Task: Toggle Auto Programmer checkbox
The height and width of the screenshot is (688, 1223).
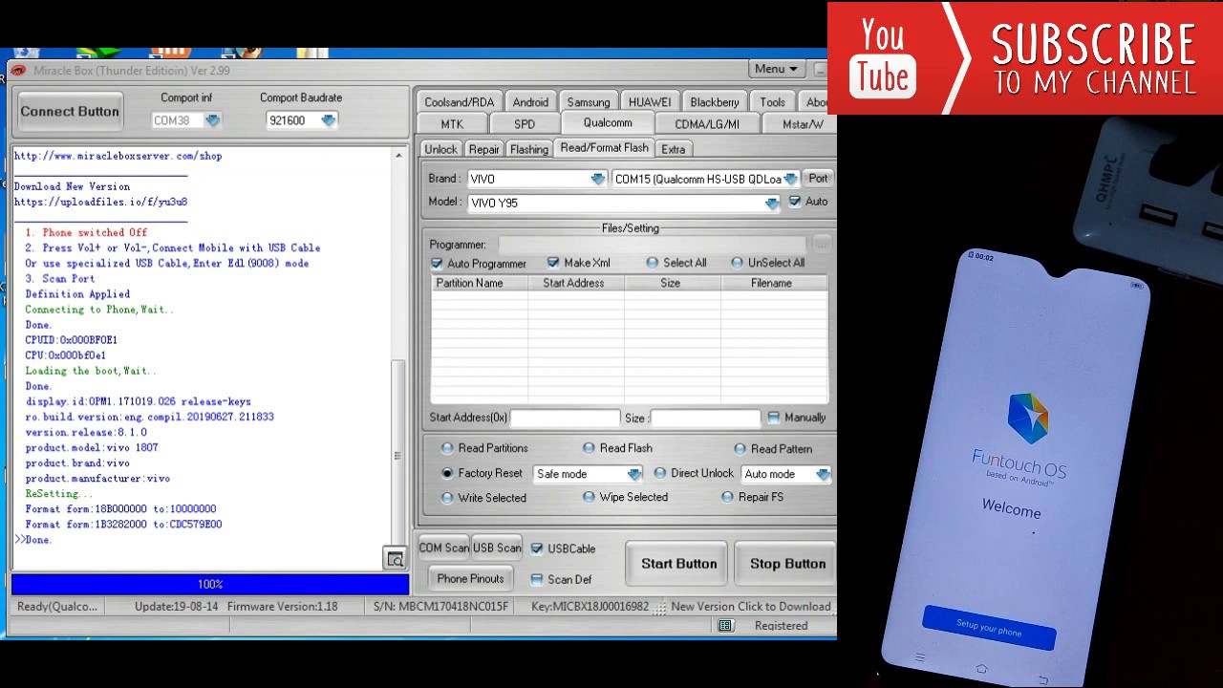Action: pos(437,264)
